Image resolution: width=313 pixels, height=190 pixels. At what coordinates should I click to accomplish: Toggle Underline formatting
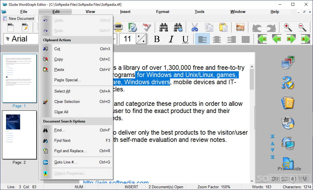(x=186, y=39)
